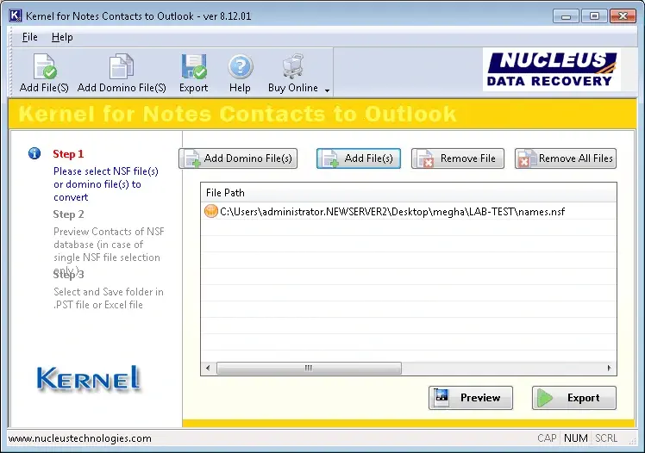Click the Step 2 heading

68,214
